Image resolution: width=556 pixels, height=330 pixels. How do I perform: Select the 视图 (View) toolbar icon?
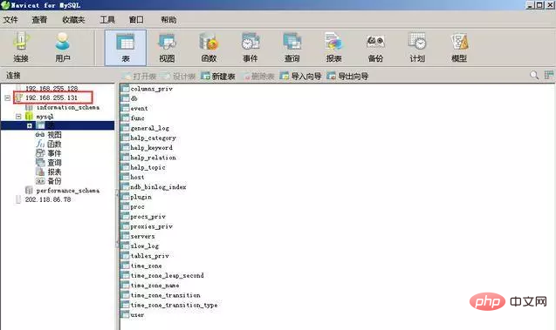[167, 48]
